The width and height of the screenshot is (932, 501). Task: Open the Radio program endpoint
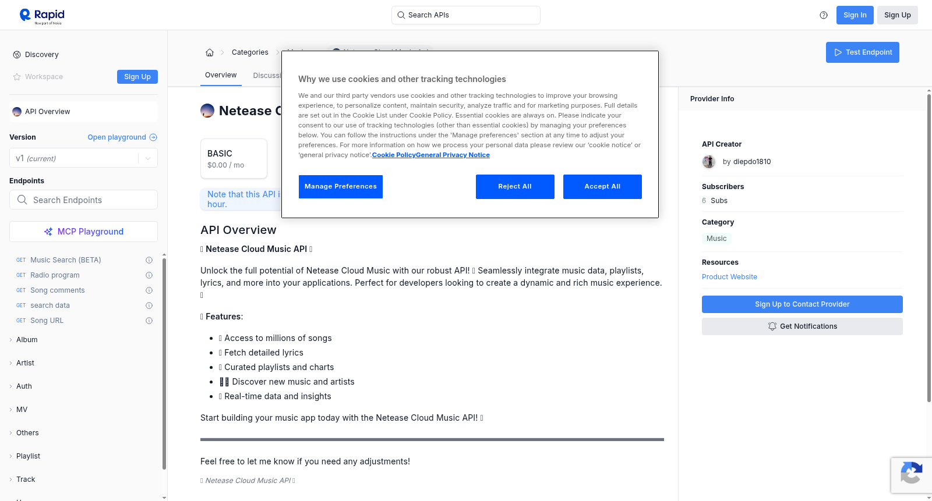(55, 275)
